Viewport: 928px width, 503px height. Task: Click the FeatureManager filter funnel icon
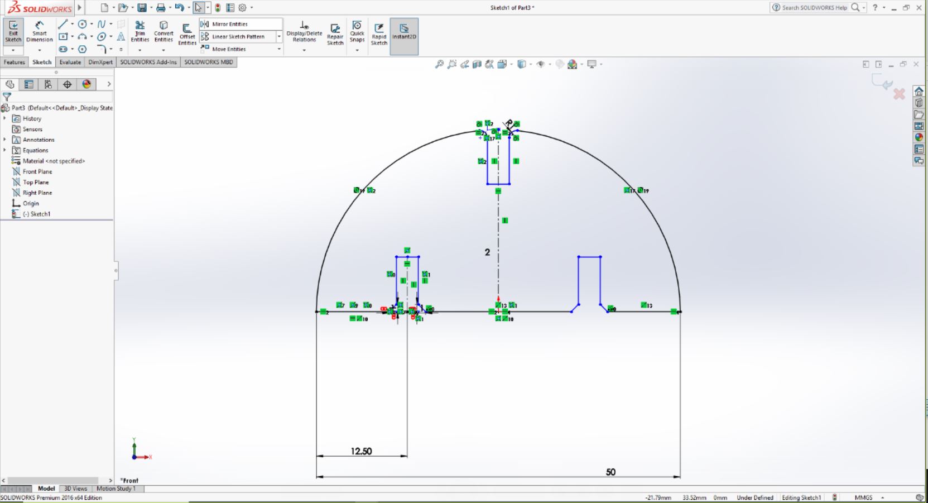pyautogui.click(x=7, y=97)
